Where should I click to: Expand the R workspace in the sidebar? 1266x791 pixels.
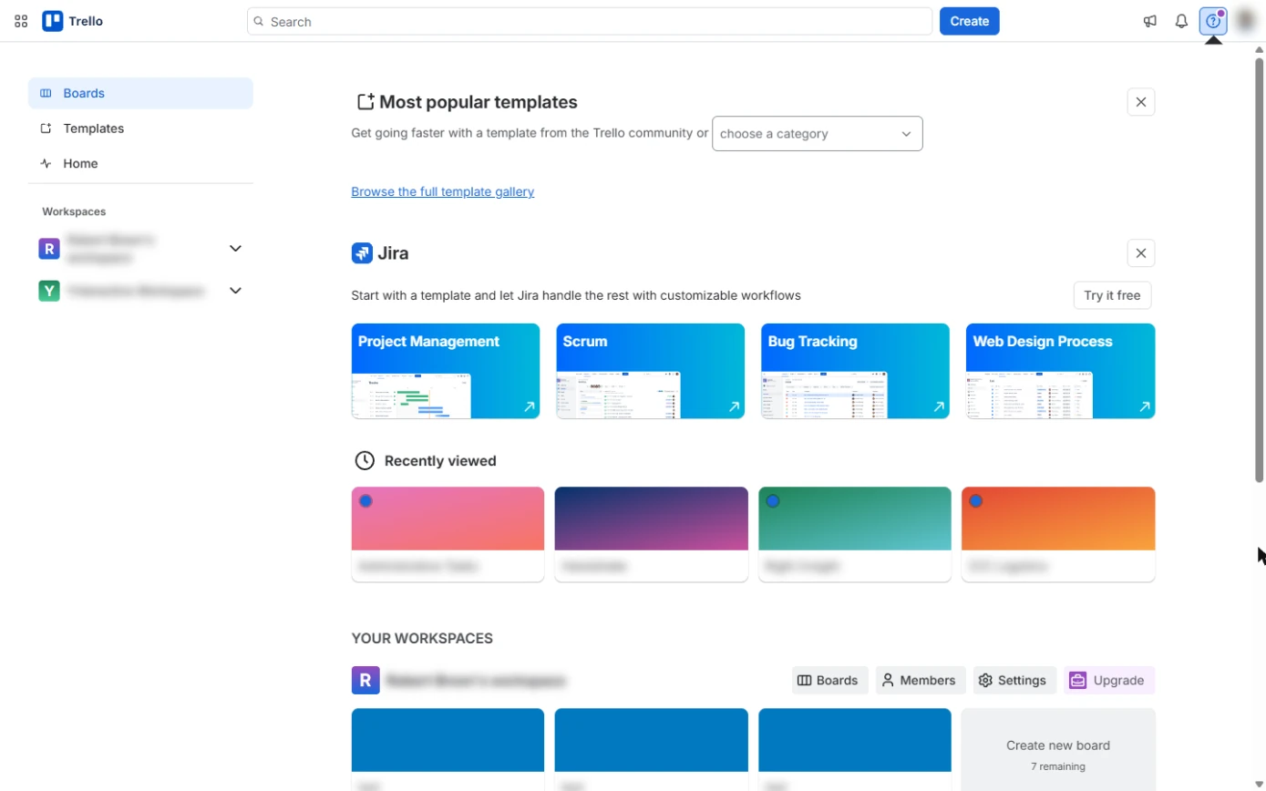(235, 248)
